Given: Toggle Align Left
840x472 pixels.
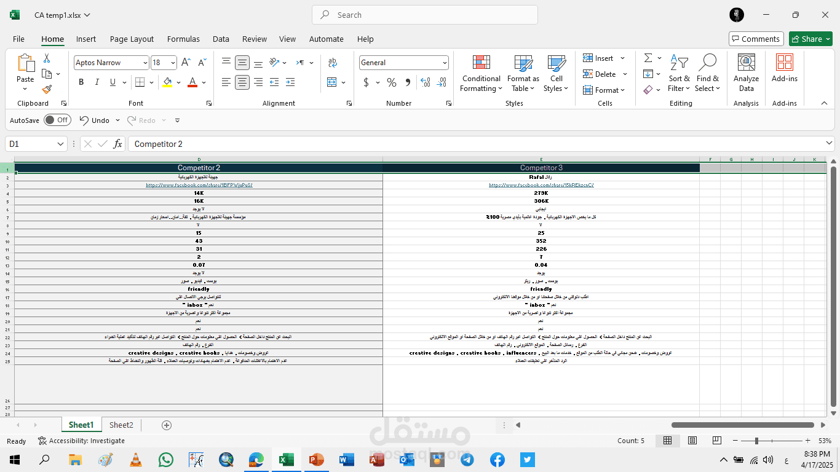Looking at the screenshot, I should [x=226, y=82].
